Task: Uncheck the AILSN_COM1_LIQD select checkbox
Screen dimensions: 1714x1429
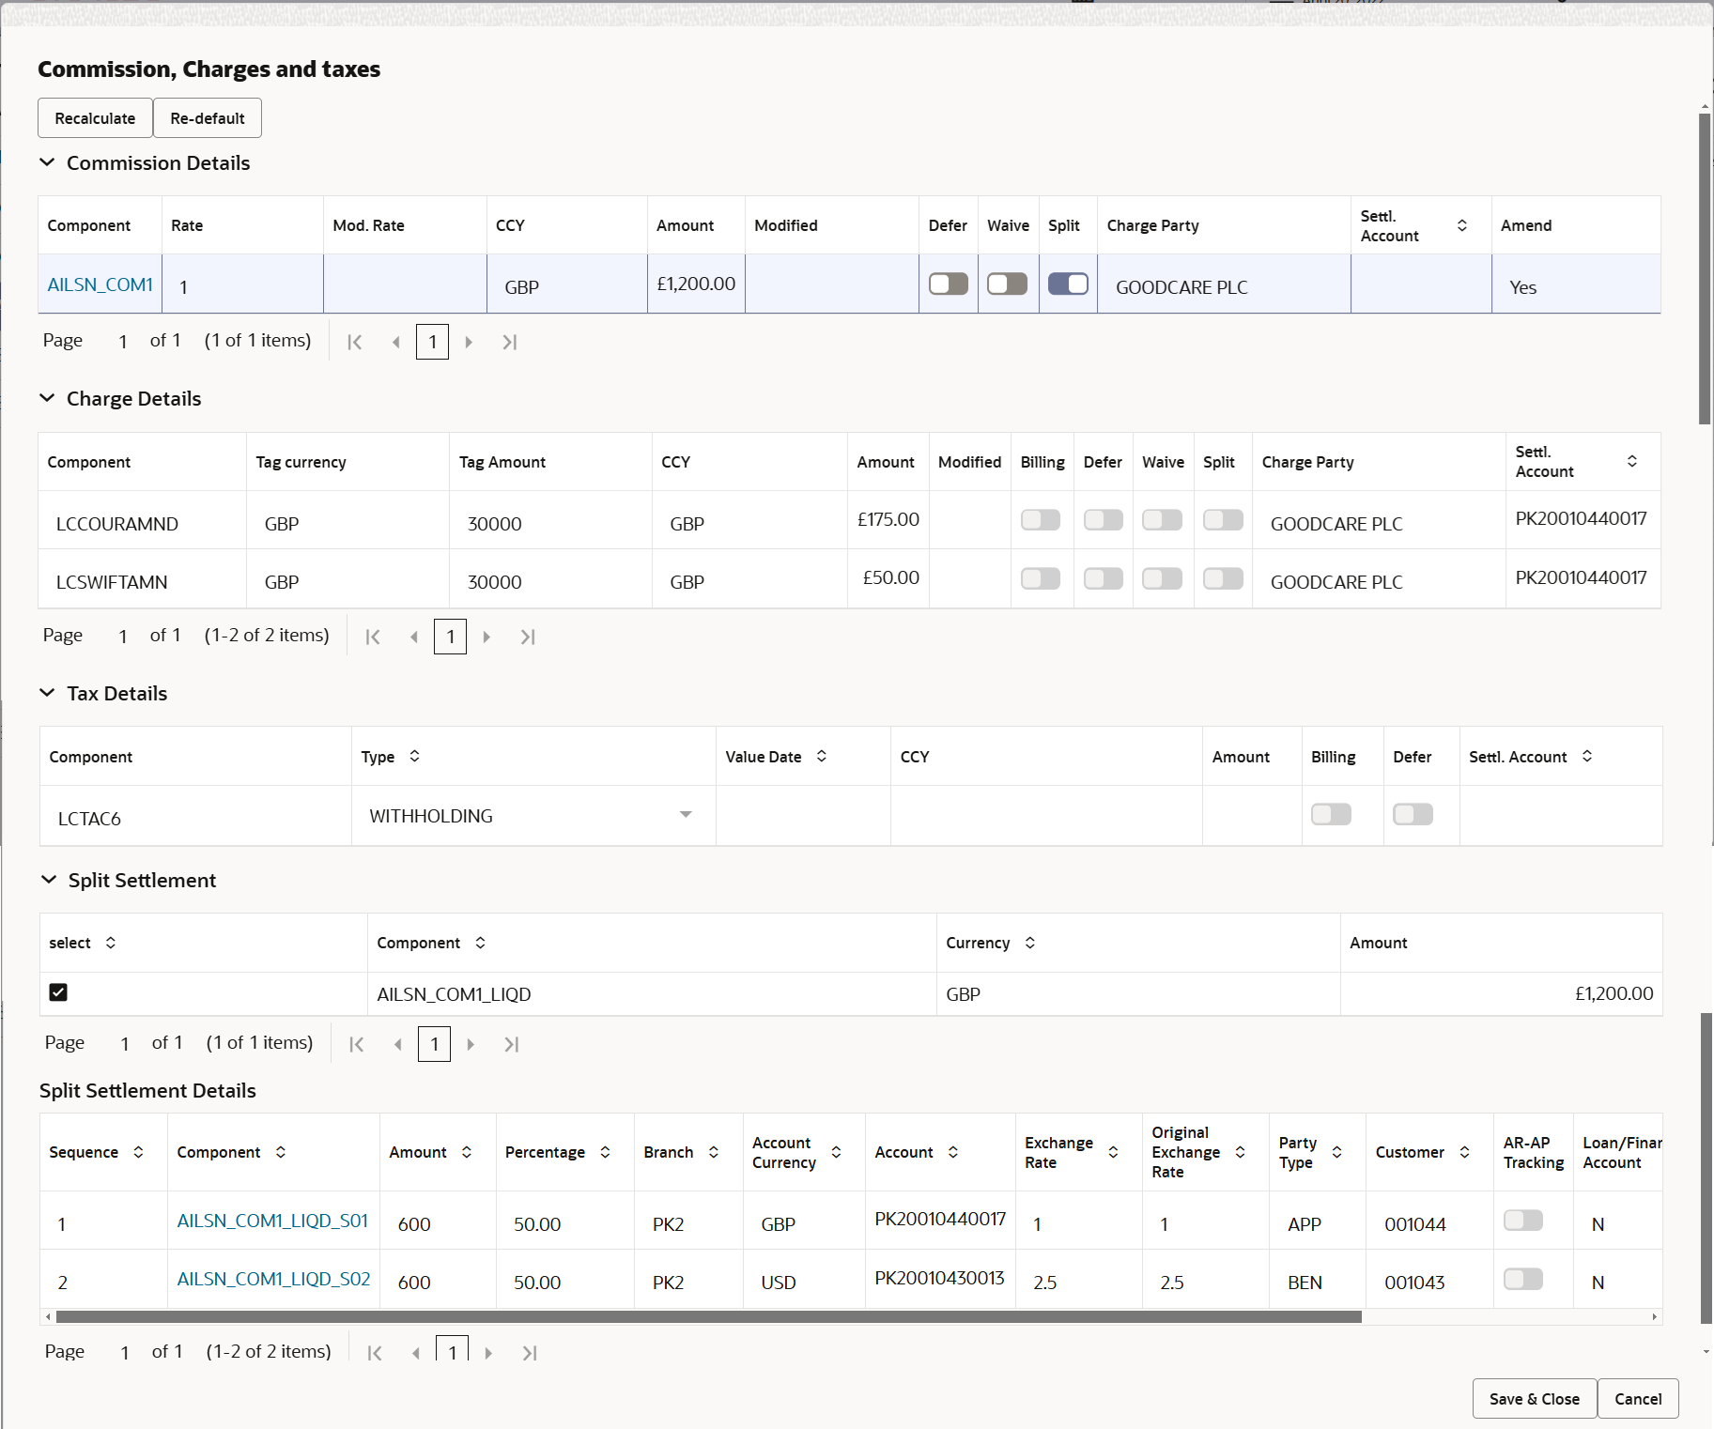Action: (x=58, y=992)
